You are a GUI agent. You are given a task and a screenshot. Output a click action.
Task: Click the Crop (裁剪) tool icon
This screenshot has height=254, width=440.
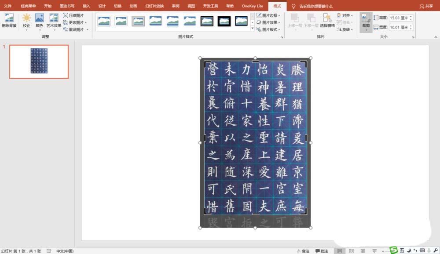366,18
